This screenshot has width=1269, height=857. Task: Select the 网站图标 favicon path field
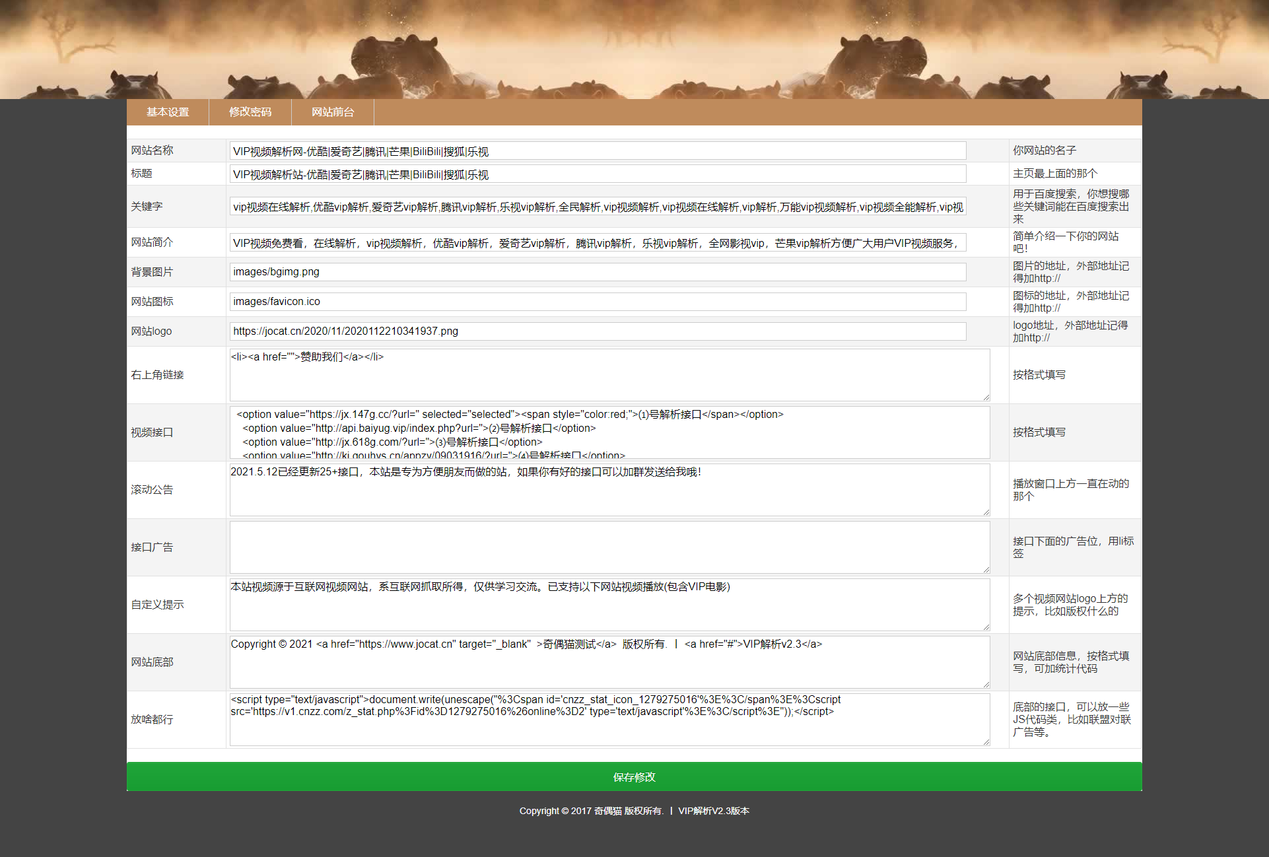coord(598,302)
